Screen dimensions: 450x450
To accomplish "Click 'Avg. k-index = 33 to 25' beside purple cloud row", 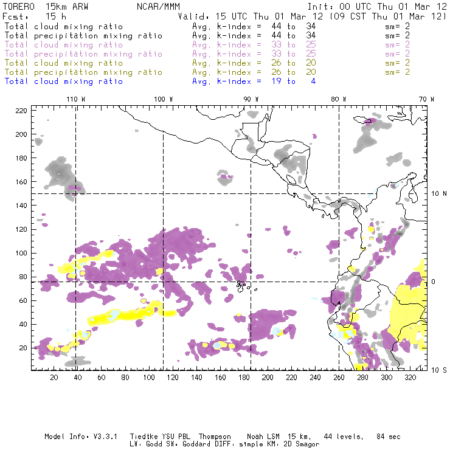I will coord(254,45).
